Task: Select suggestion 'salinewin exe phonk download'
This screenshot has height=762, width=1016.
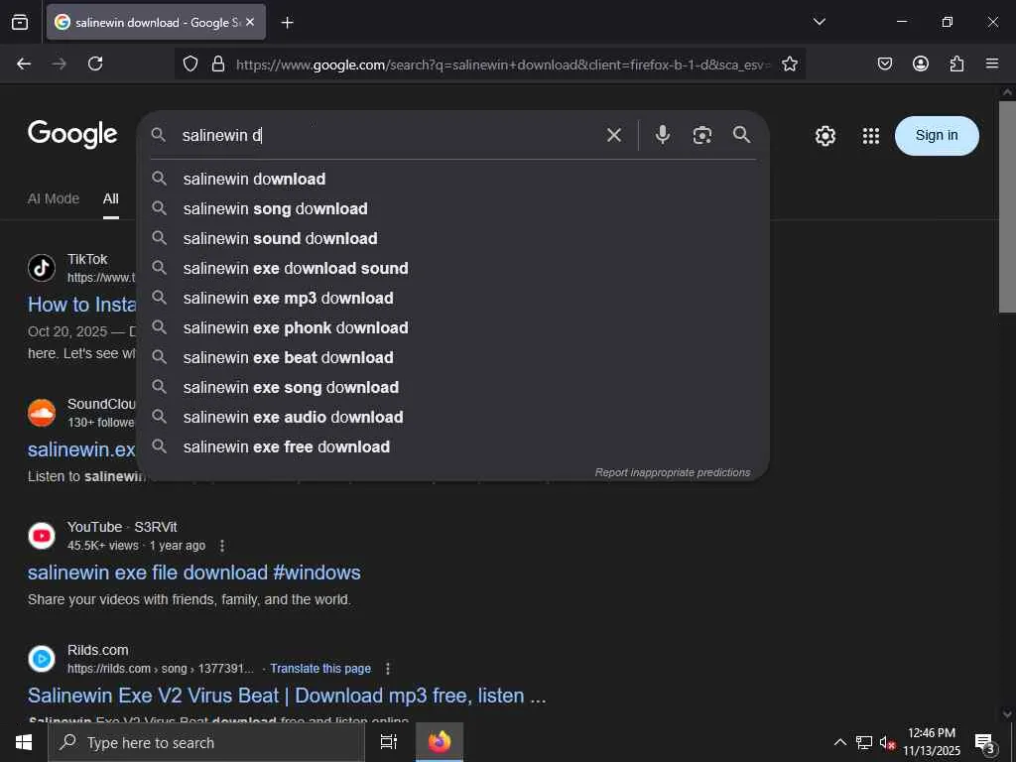Action: (452, 327)
